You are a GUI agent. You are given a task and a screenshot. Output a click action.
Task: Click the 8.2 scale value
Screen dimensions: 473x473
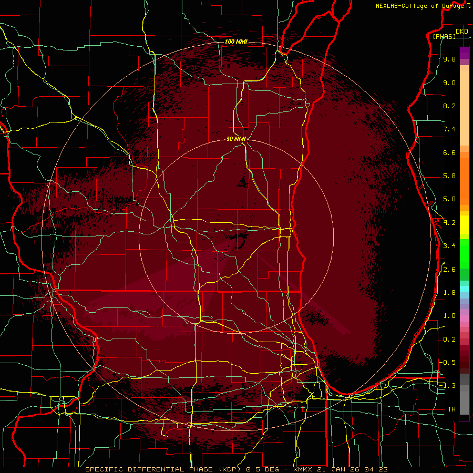pos(449,106)
